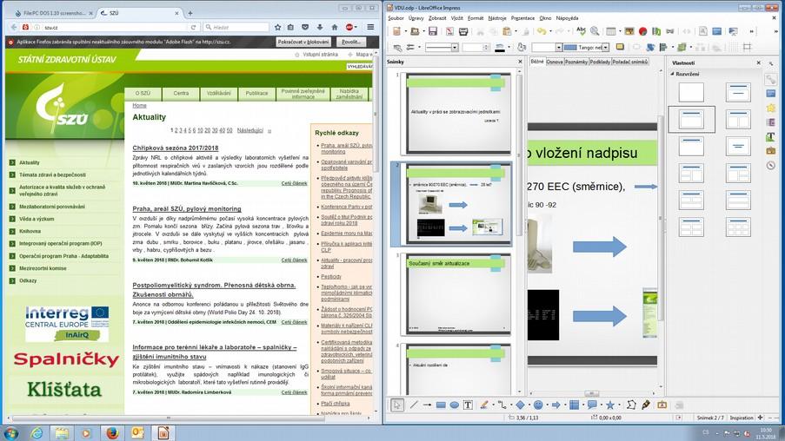The image size is (785, 441).
Task: Open the Firefox hamburger menu
Action: pyautogui.click(x=370, y=27)
